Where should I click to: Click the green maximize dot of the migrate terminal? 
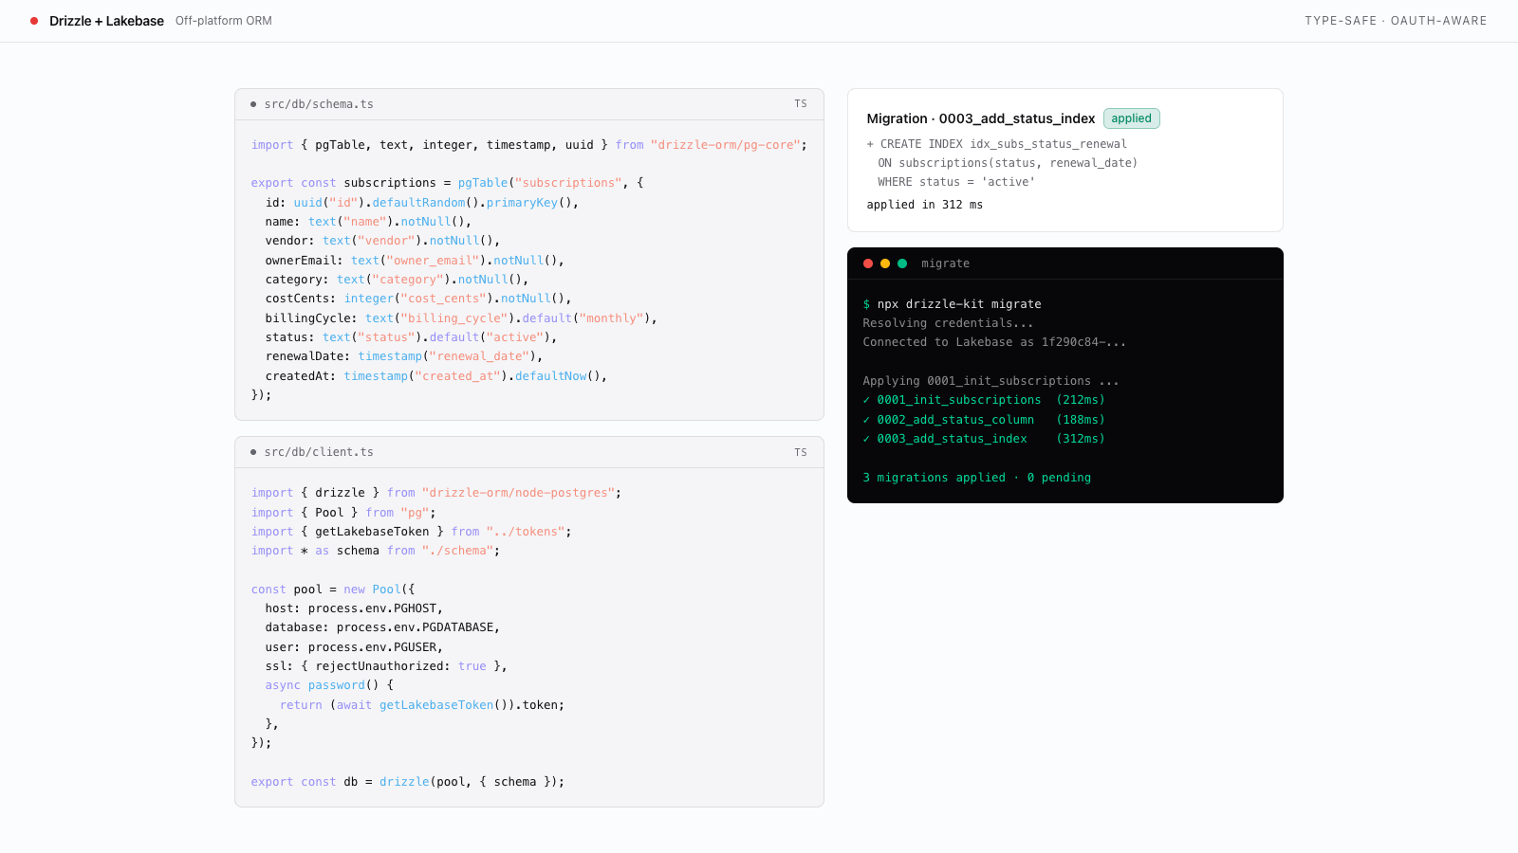[902, 263]
